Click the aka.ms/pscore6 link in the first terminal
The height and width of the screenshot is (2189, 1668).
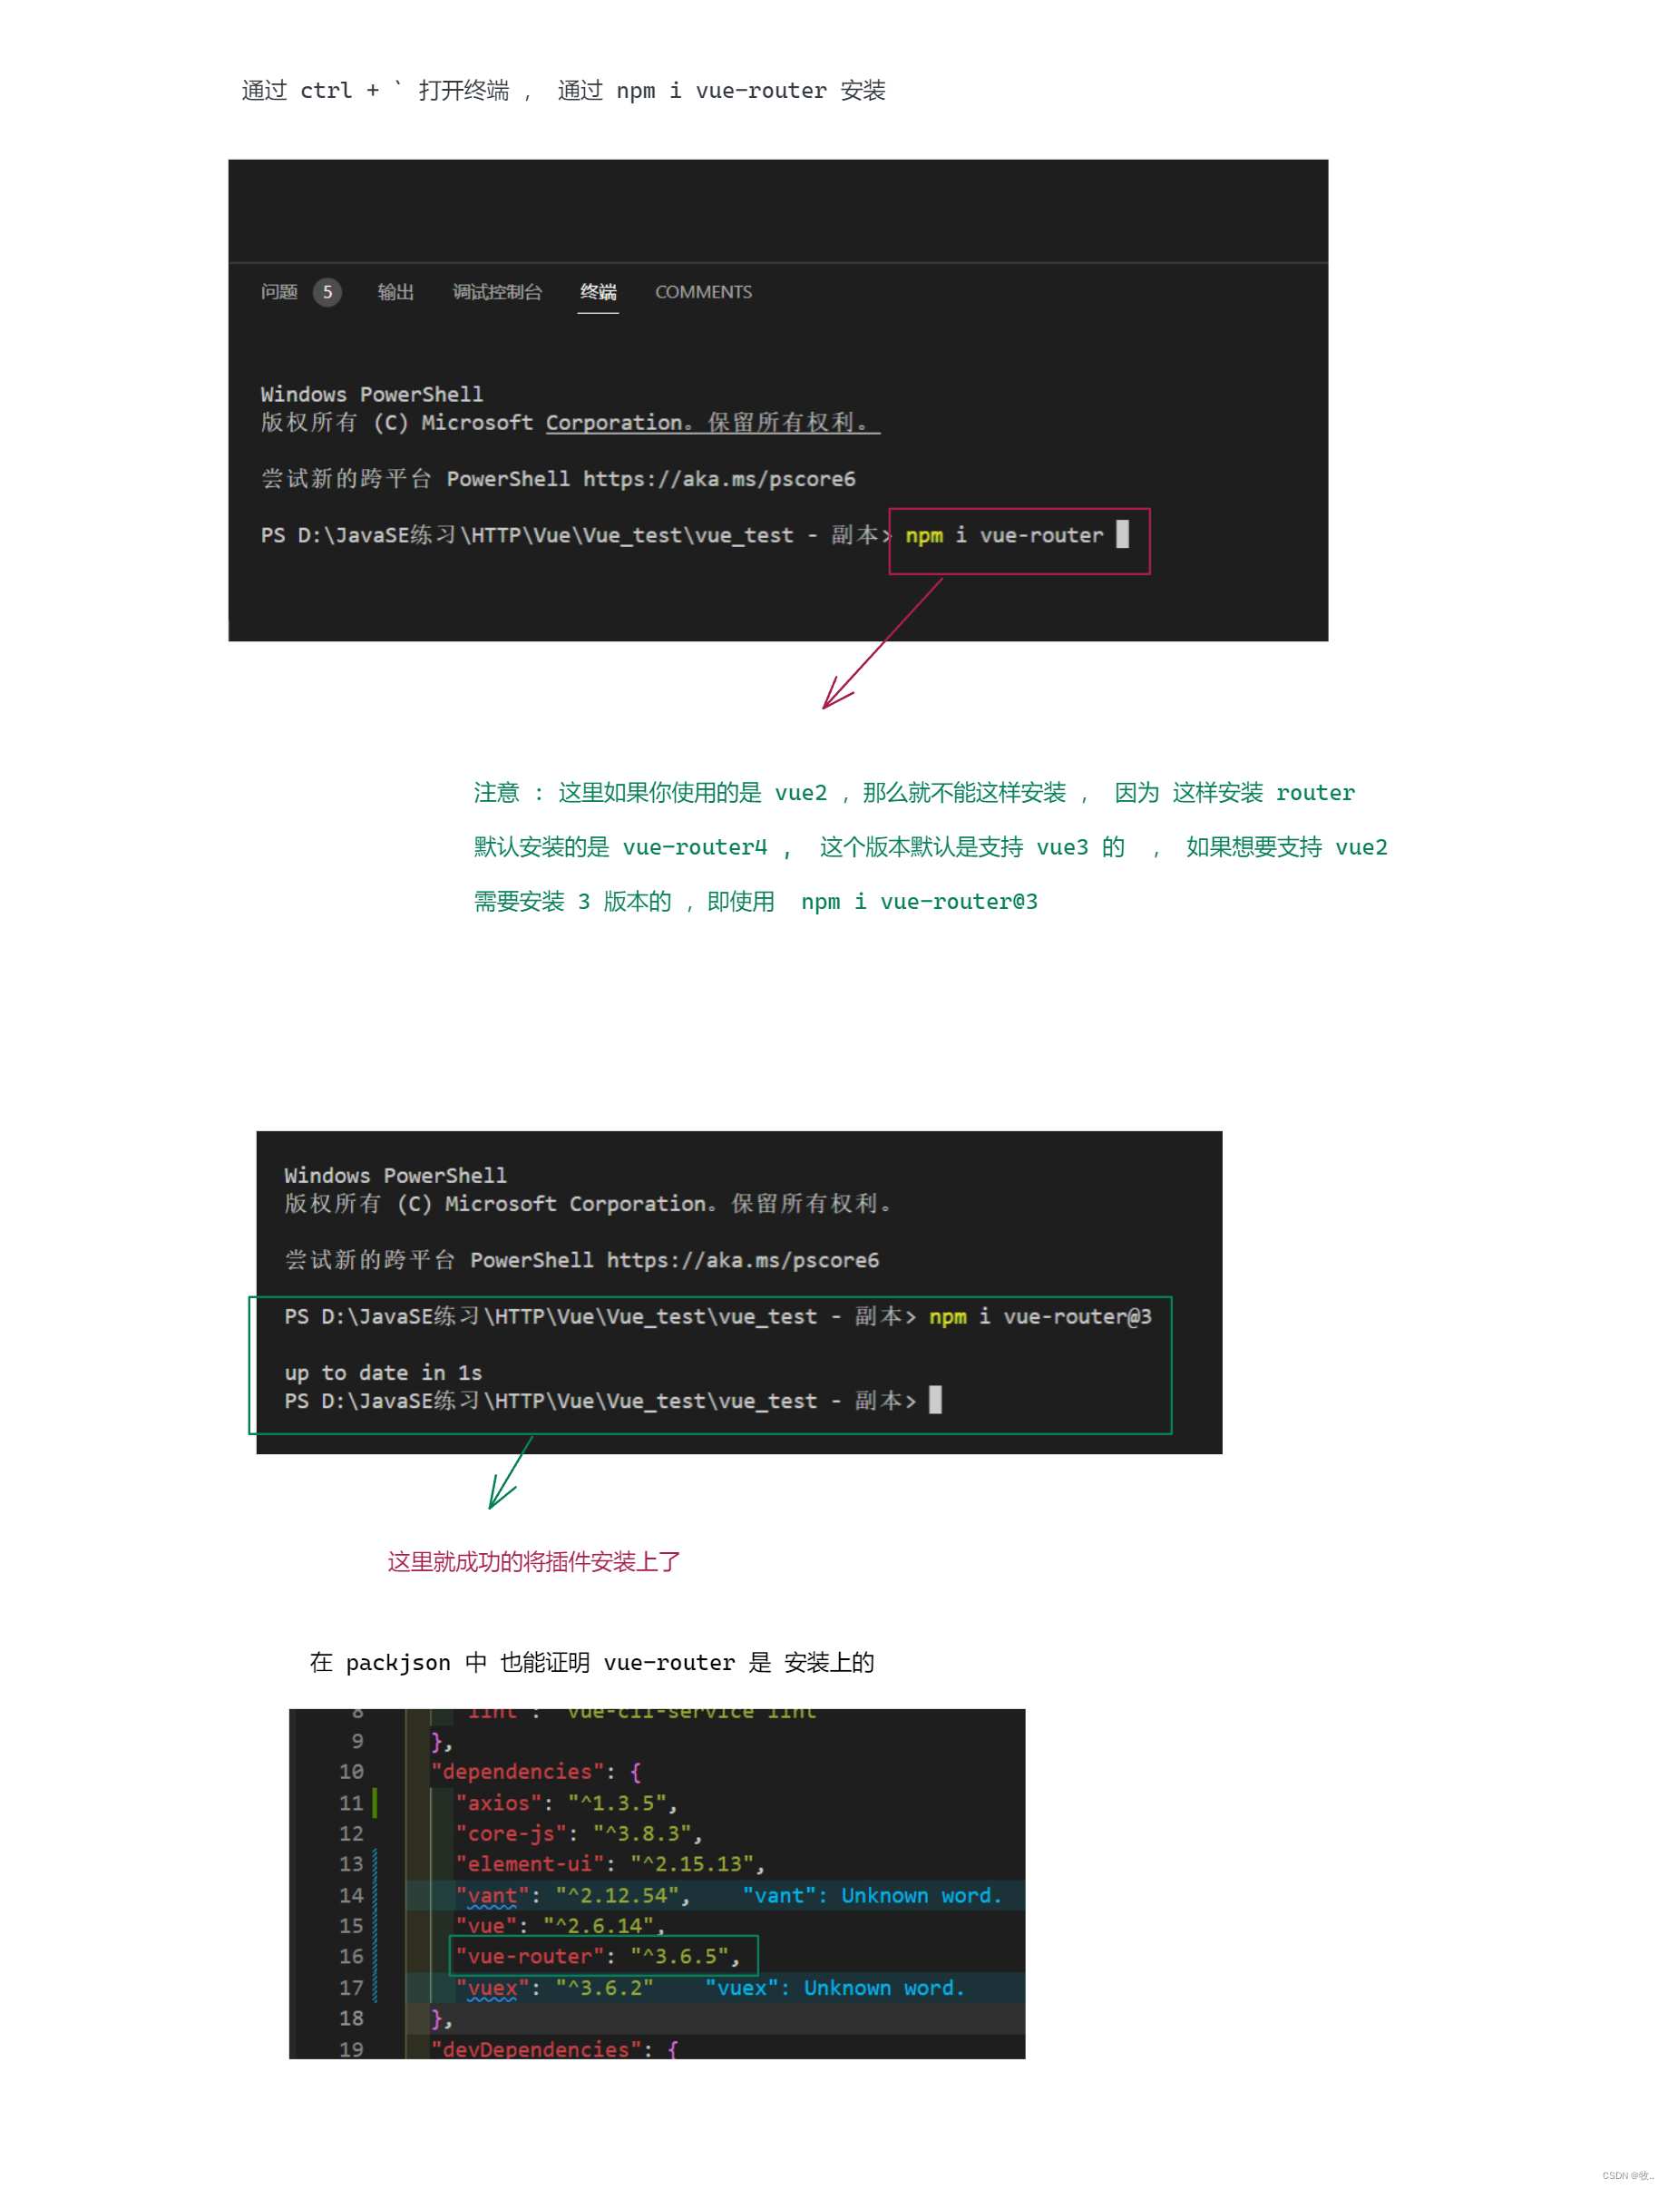point(719,478)
